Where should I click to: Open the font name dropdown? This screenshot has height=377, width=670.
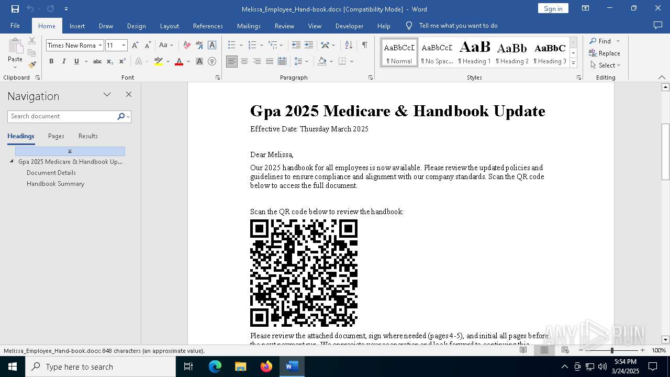point(100,46)
